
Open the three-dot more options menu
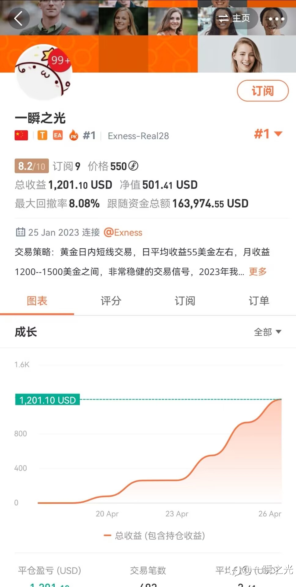[276, 19]
